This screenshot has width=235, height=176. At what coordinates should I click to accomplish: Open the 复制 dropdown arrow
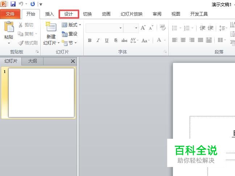36,34
